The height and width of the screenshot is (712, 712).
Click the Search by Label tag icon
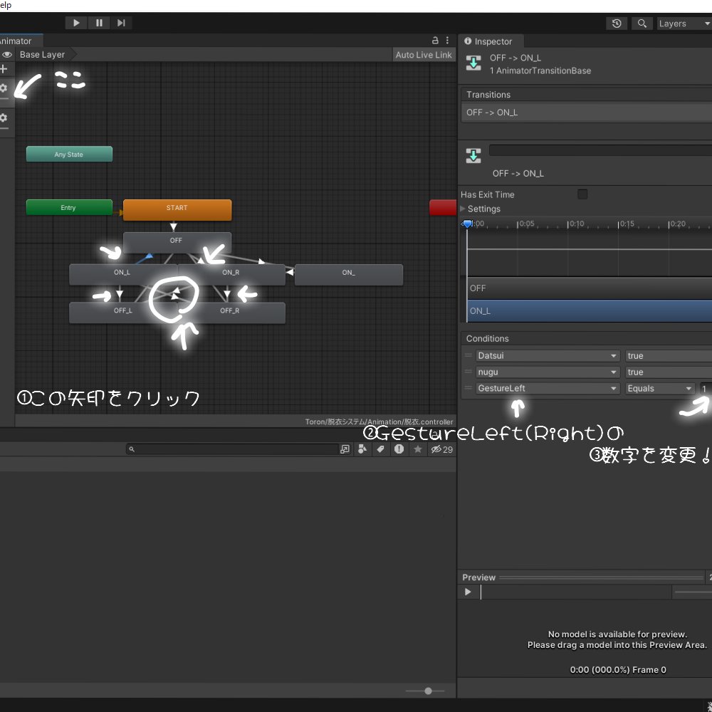click(x=380, y=449)
